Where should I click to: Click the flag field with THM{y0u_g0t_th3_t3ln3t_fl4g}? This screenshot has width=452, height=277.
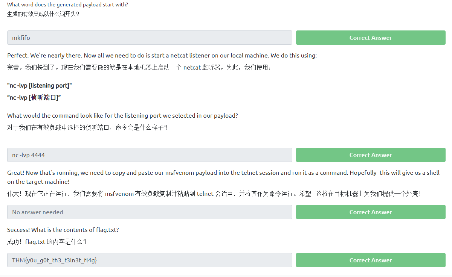150,260
